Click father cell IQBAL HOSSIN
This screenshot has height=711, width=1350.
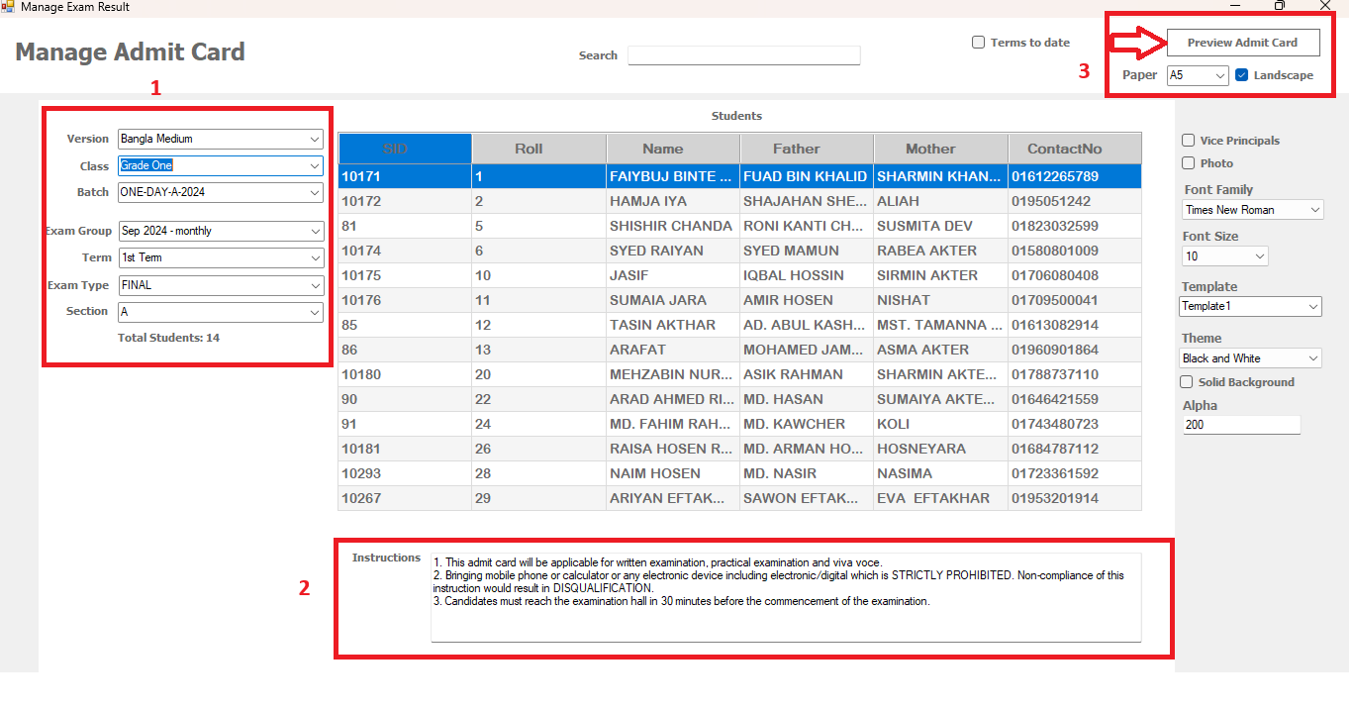(807, 275)
